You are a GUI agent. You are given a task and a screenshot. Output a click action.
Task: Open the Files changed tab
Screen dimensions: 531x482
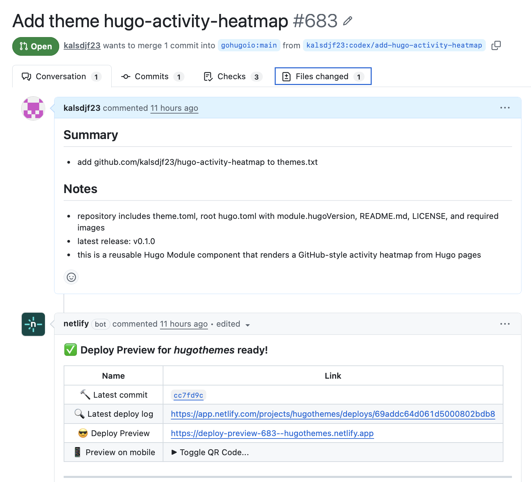point(322,76)
